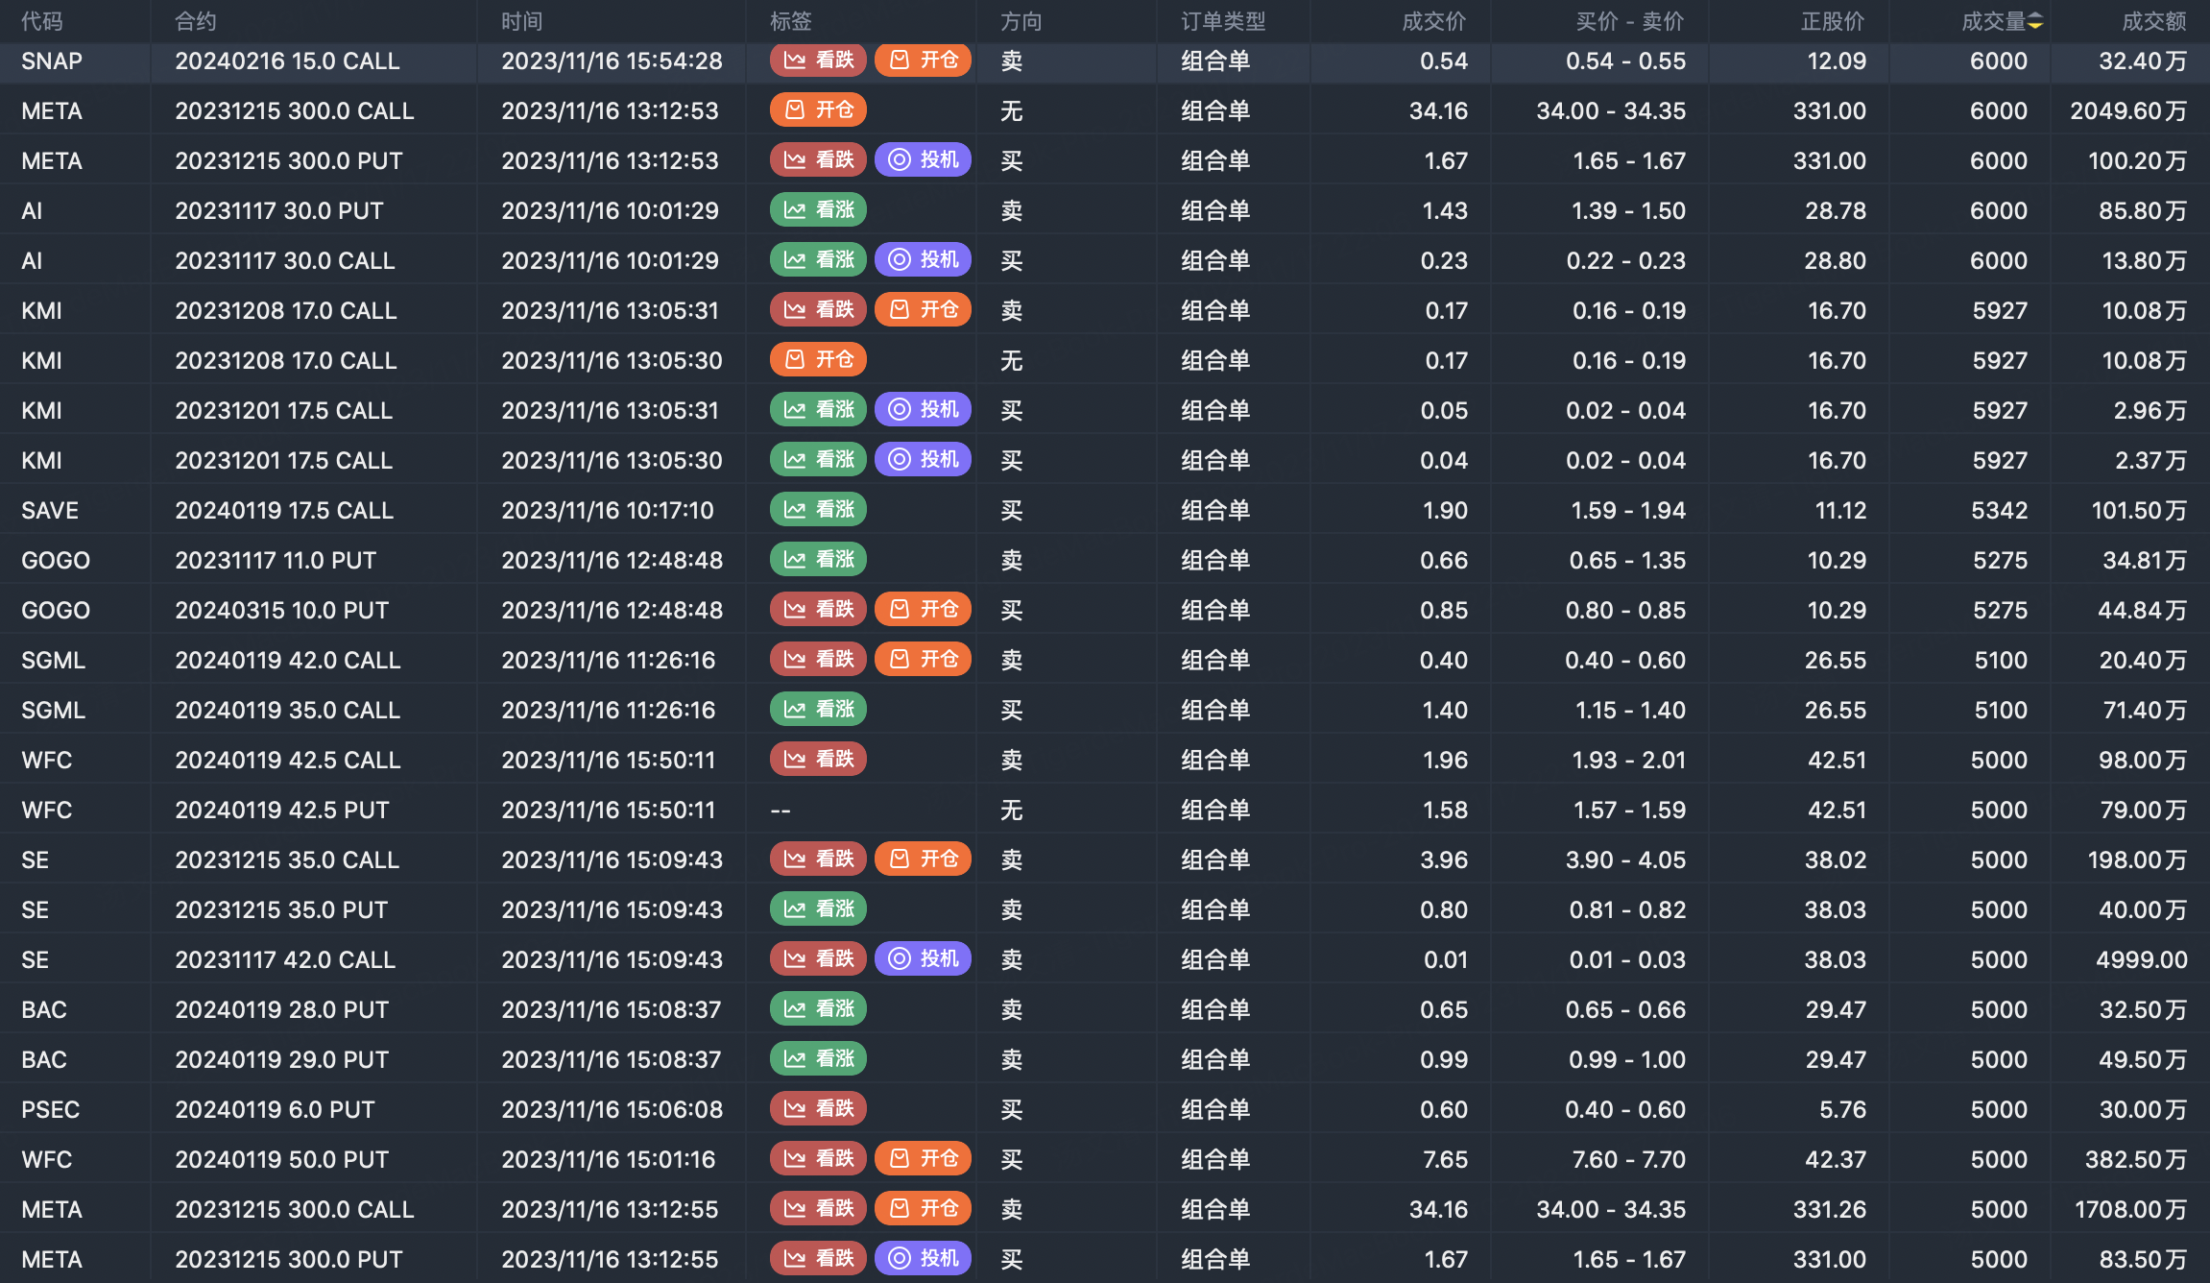The image size is (2210, 1283).
Task: Click the 买价 - 卖价 column header
Action: coord(1630,21)
